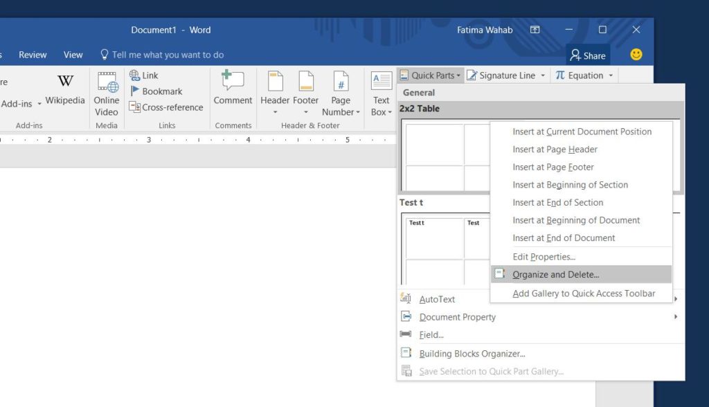709x407 pixels.
Task: Open the Wikipedia add-in
Action: (65, 91)
